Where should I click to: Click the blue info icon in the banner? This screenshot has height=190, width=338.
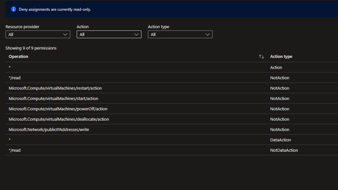point(13,9)
